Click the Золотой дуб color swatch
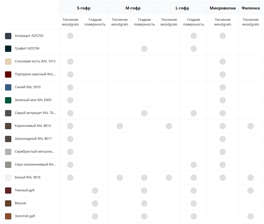 pyautogui.click(x=8, y=216)
